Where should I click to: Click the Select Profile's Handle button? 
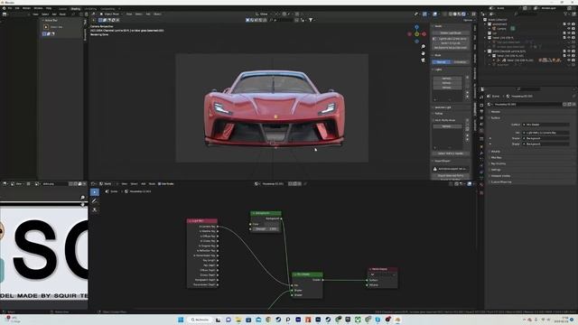[451, 153]
